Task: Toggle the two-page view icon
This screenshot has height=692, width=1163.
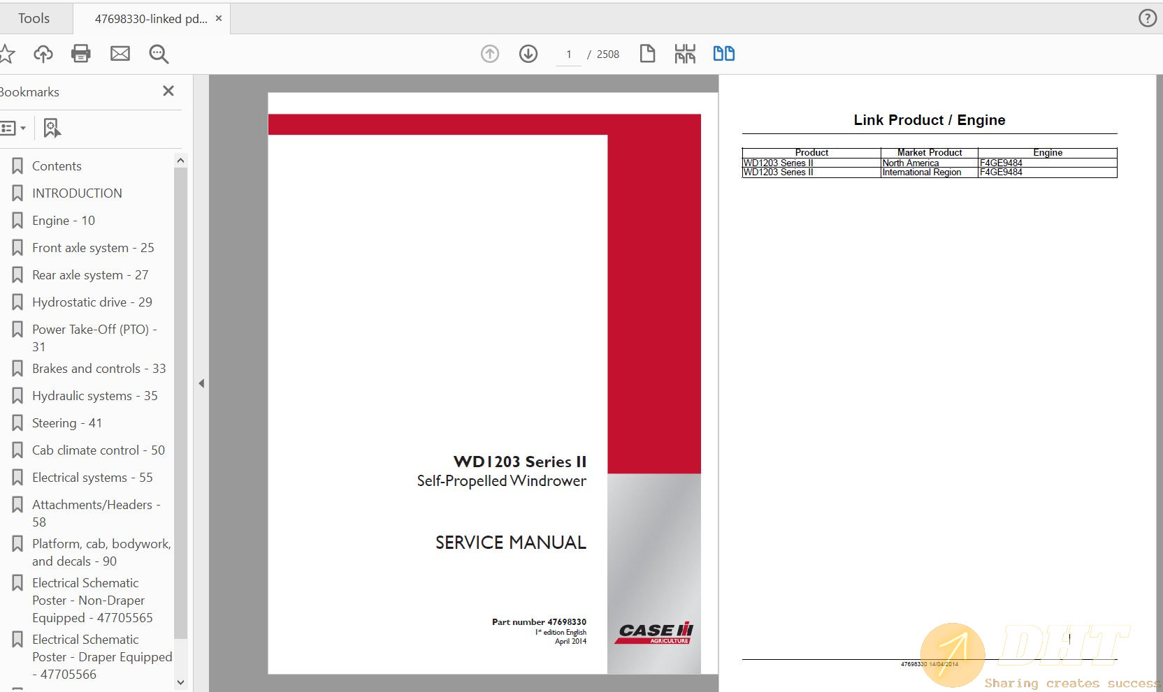Action: coord(723,54)
